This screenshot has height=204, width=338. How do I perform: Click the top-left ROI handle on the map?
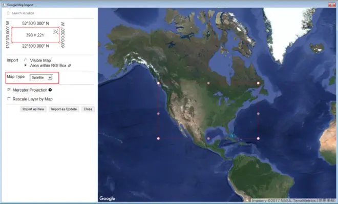tap(158, 83)
